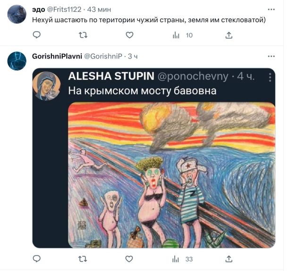This screenshot has width=288, height=271.
Task: Open vertical dots menu in ALESHA STUPIN screenshot
Action: point(270,77)
